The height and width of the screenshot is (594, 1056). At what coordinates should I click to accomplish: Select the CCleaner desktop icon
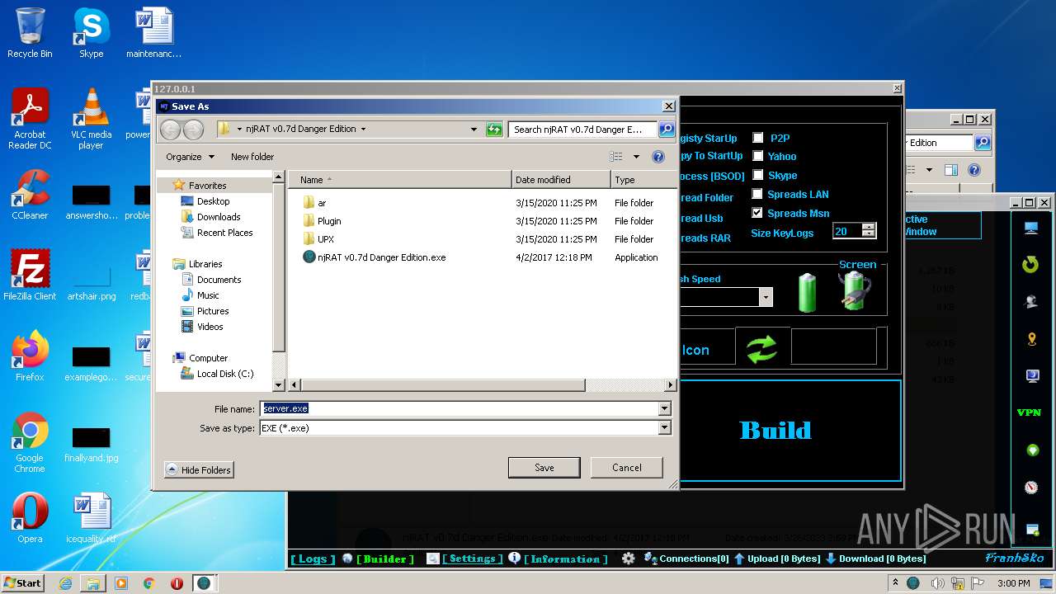[x=30, y=196]
